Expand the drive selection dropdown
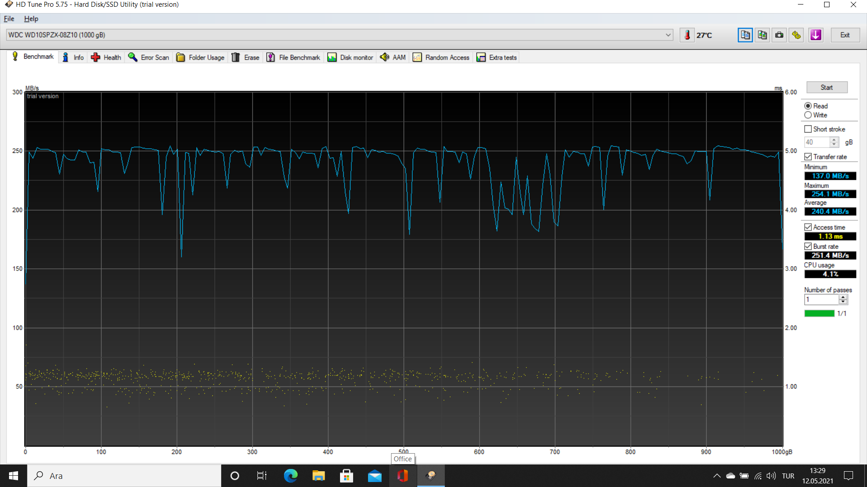867x487 pixels. [668, 35]
